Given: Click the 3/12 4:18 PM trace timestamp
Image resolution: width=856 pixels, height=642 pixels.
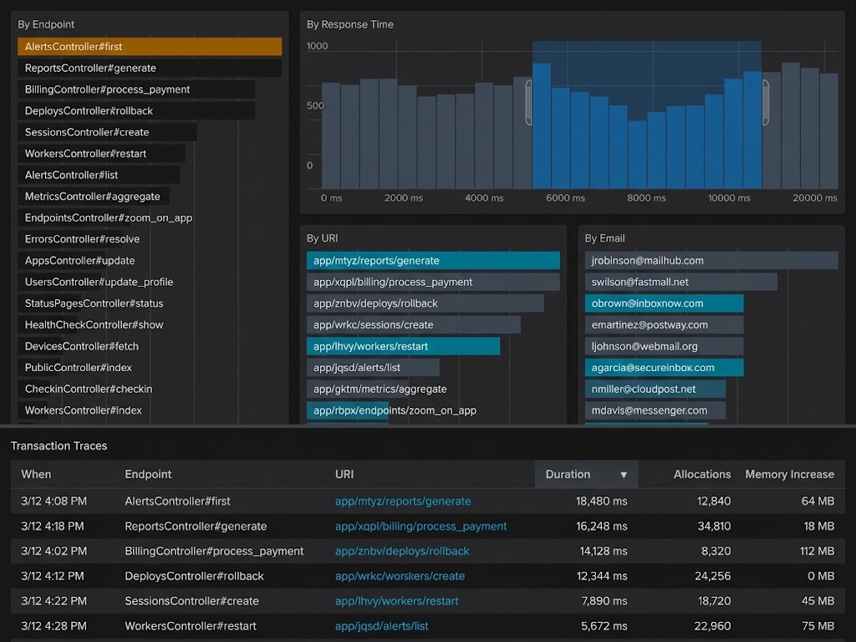Looking at the screenshot, I should 53,527.
